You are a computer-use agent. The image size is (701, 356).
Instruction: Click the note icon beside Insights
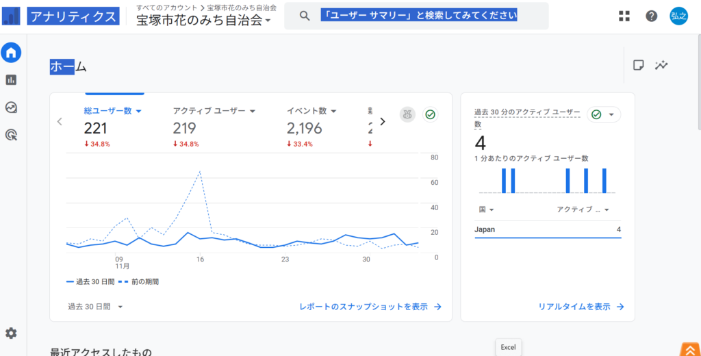point(638,65)
